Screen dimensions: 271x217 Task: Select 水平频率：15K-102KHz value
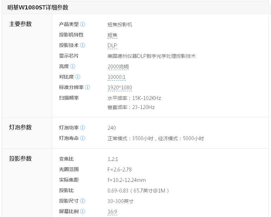134,98
